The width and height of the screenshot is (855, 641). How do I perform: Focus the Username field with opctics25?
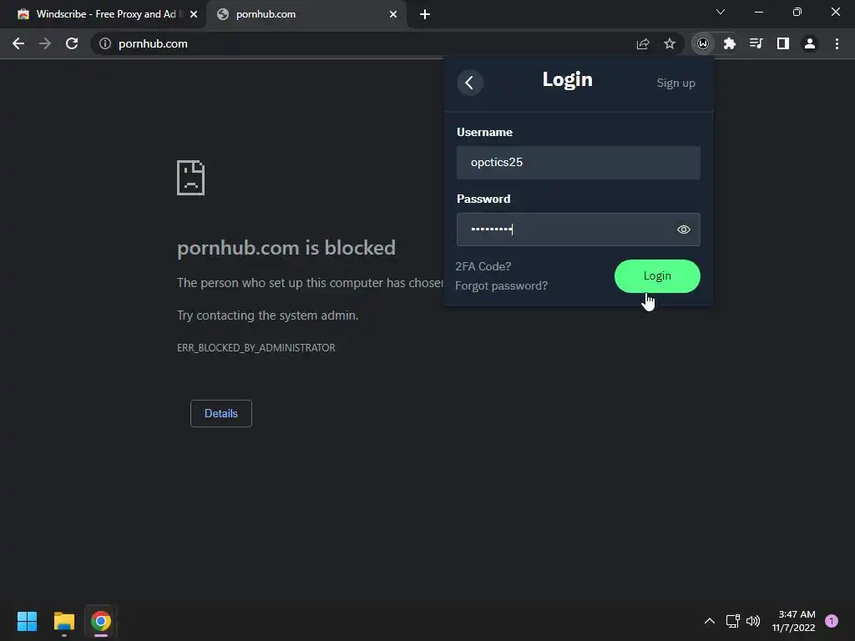click(578, 163)
